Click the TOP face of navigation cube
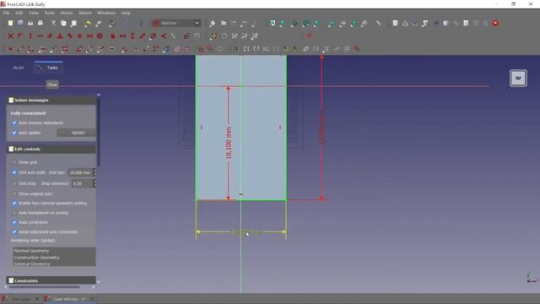The height and width of the screenshot is (304, 540). pyautogui.click(x=518, y=79)
